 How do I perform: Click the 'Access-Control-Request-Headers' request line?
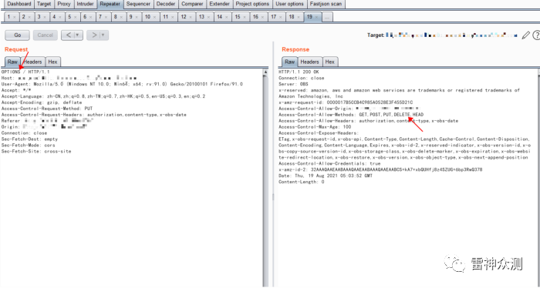coord(93,115)
